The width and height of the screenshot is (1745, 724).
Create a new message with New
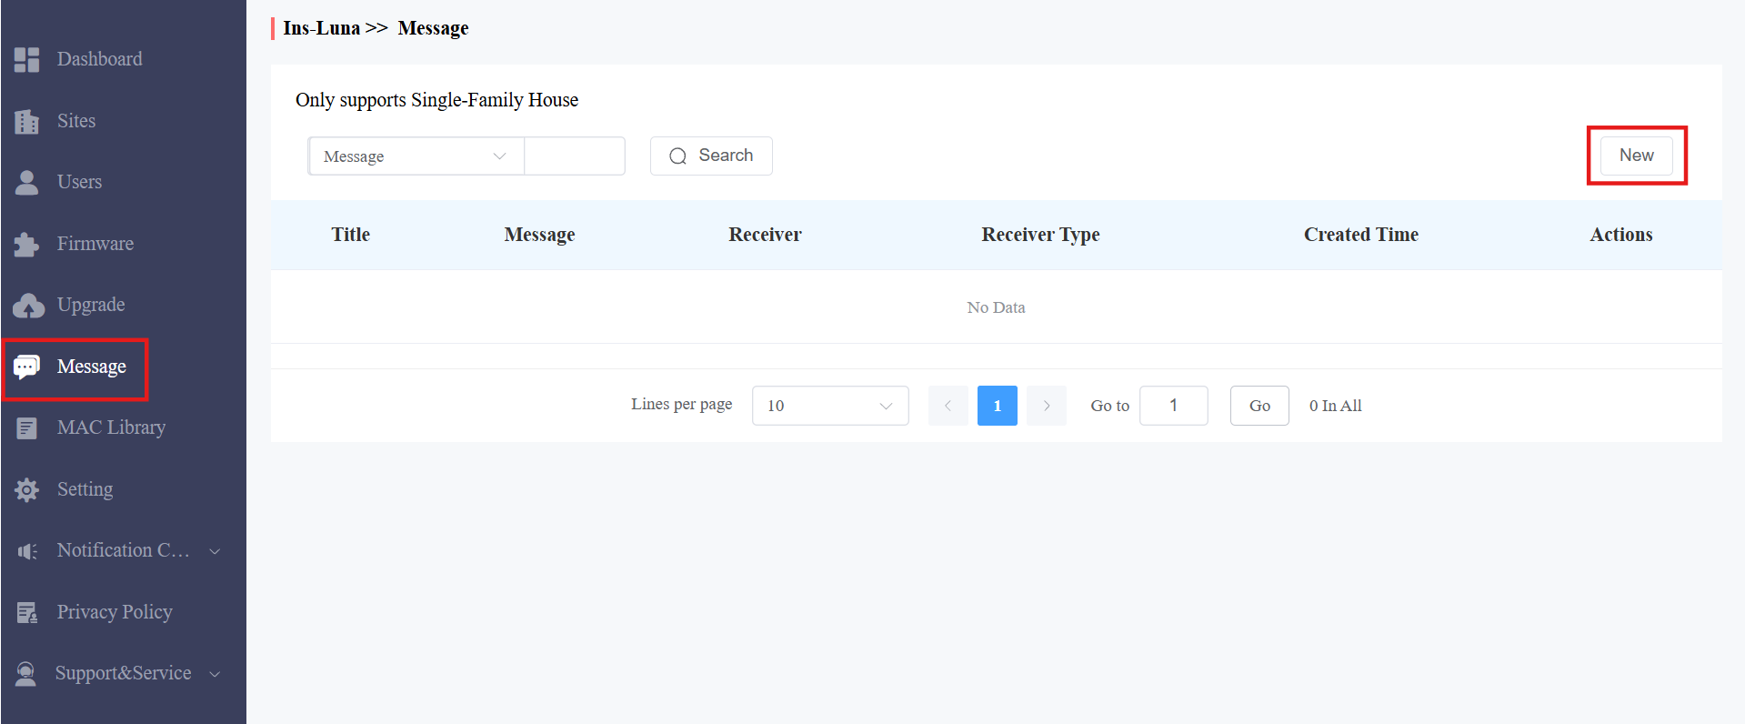(1637, 156)
